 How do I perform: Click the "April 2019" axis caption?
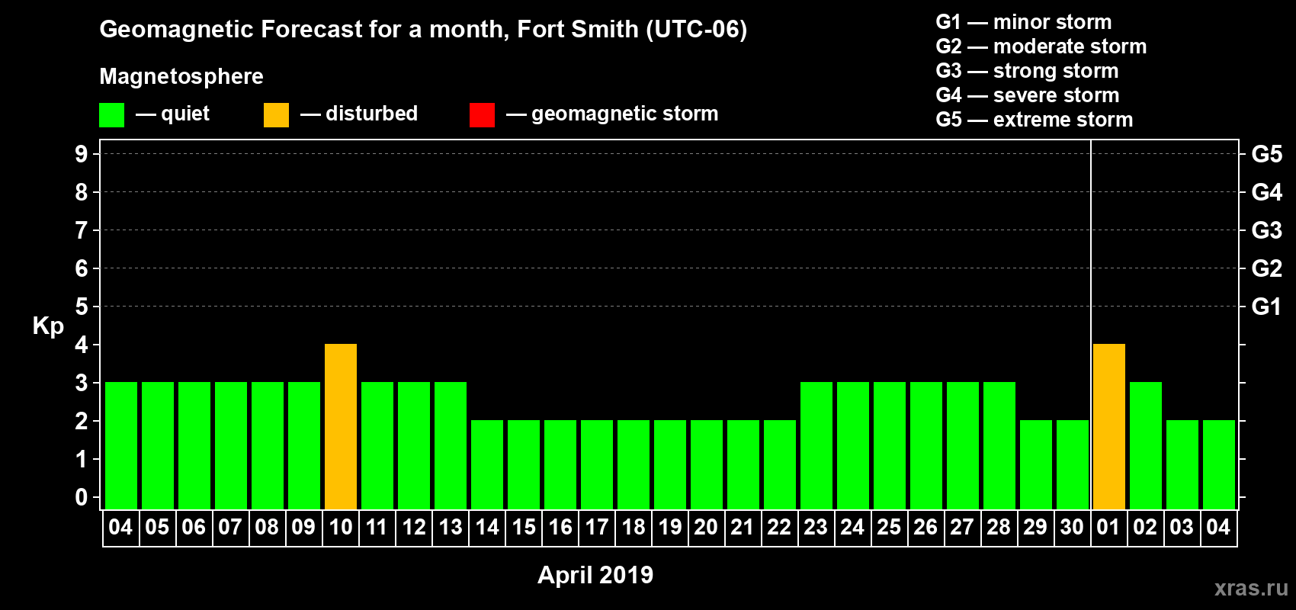point(595,575)
